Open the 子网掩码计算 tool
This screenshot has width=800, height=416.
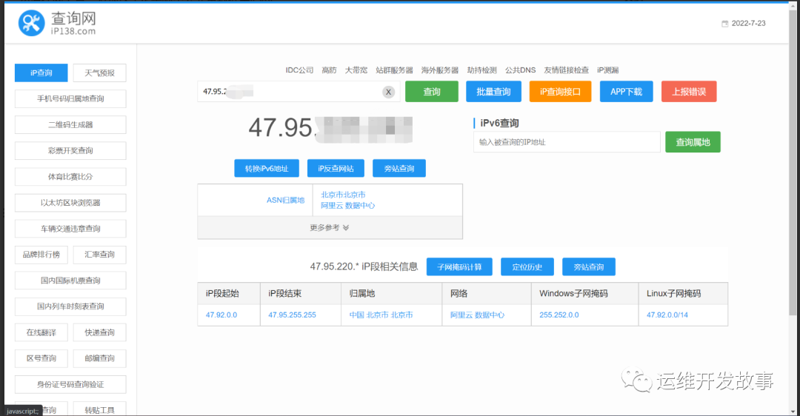(459, 267)
